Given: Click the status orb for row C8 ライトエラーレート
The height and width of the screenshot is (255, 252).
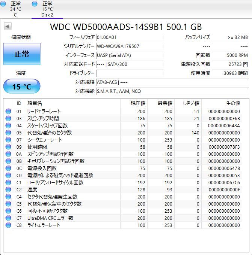Looking at the screenshot, I should [x=8, y=225].
